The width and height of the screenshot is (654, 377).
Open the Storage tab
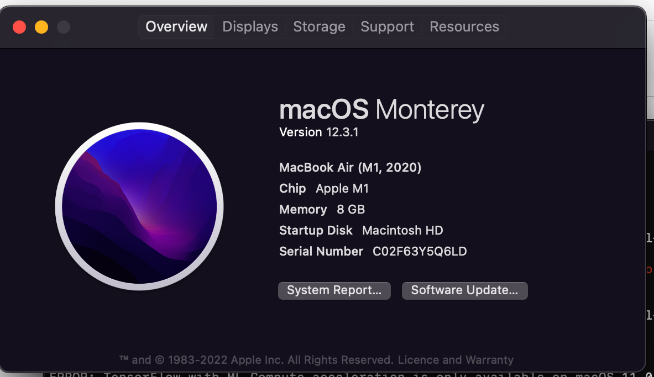(x=319, y=26)
